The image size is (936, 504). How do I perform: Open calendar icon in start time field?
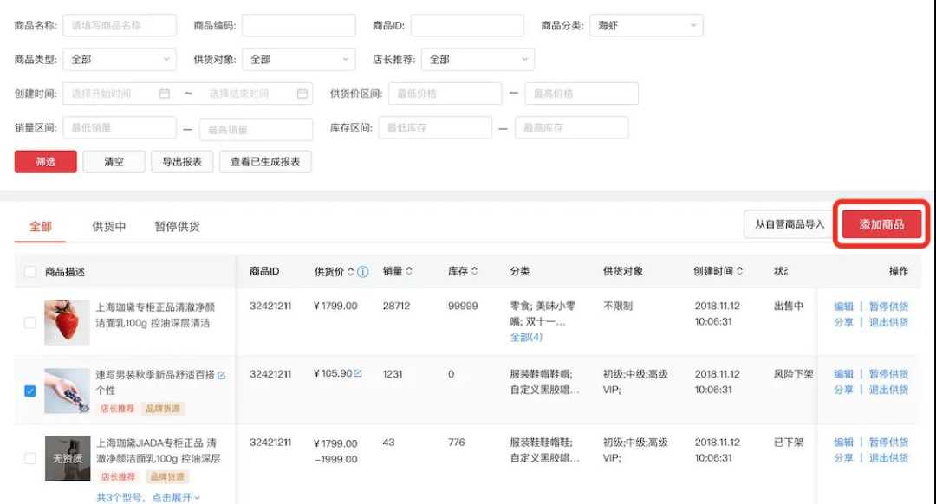pyautogui.click(x=164, y=94)
